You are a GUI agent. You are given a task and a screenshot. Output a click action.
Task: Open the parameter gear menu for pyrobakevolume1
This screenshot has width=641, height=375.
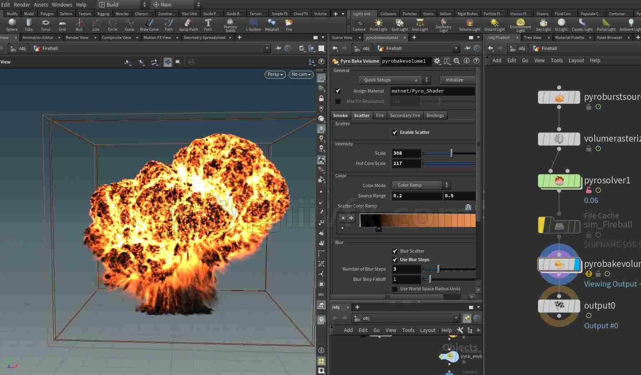(x=437, y=61)
